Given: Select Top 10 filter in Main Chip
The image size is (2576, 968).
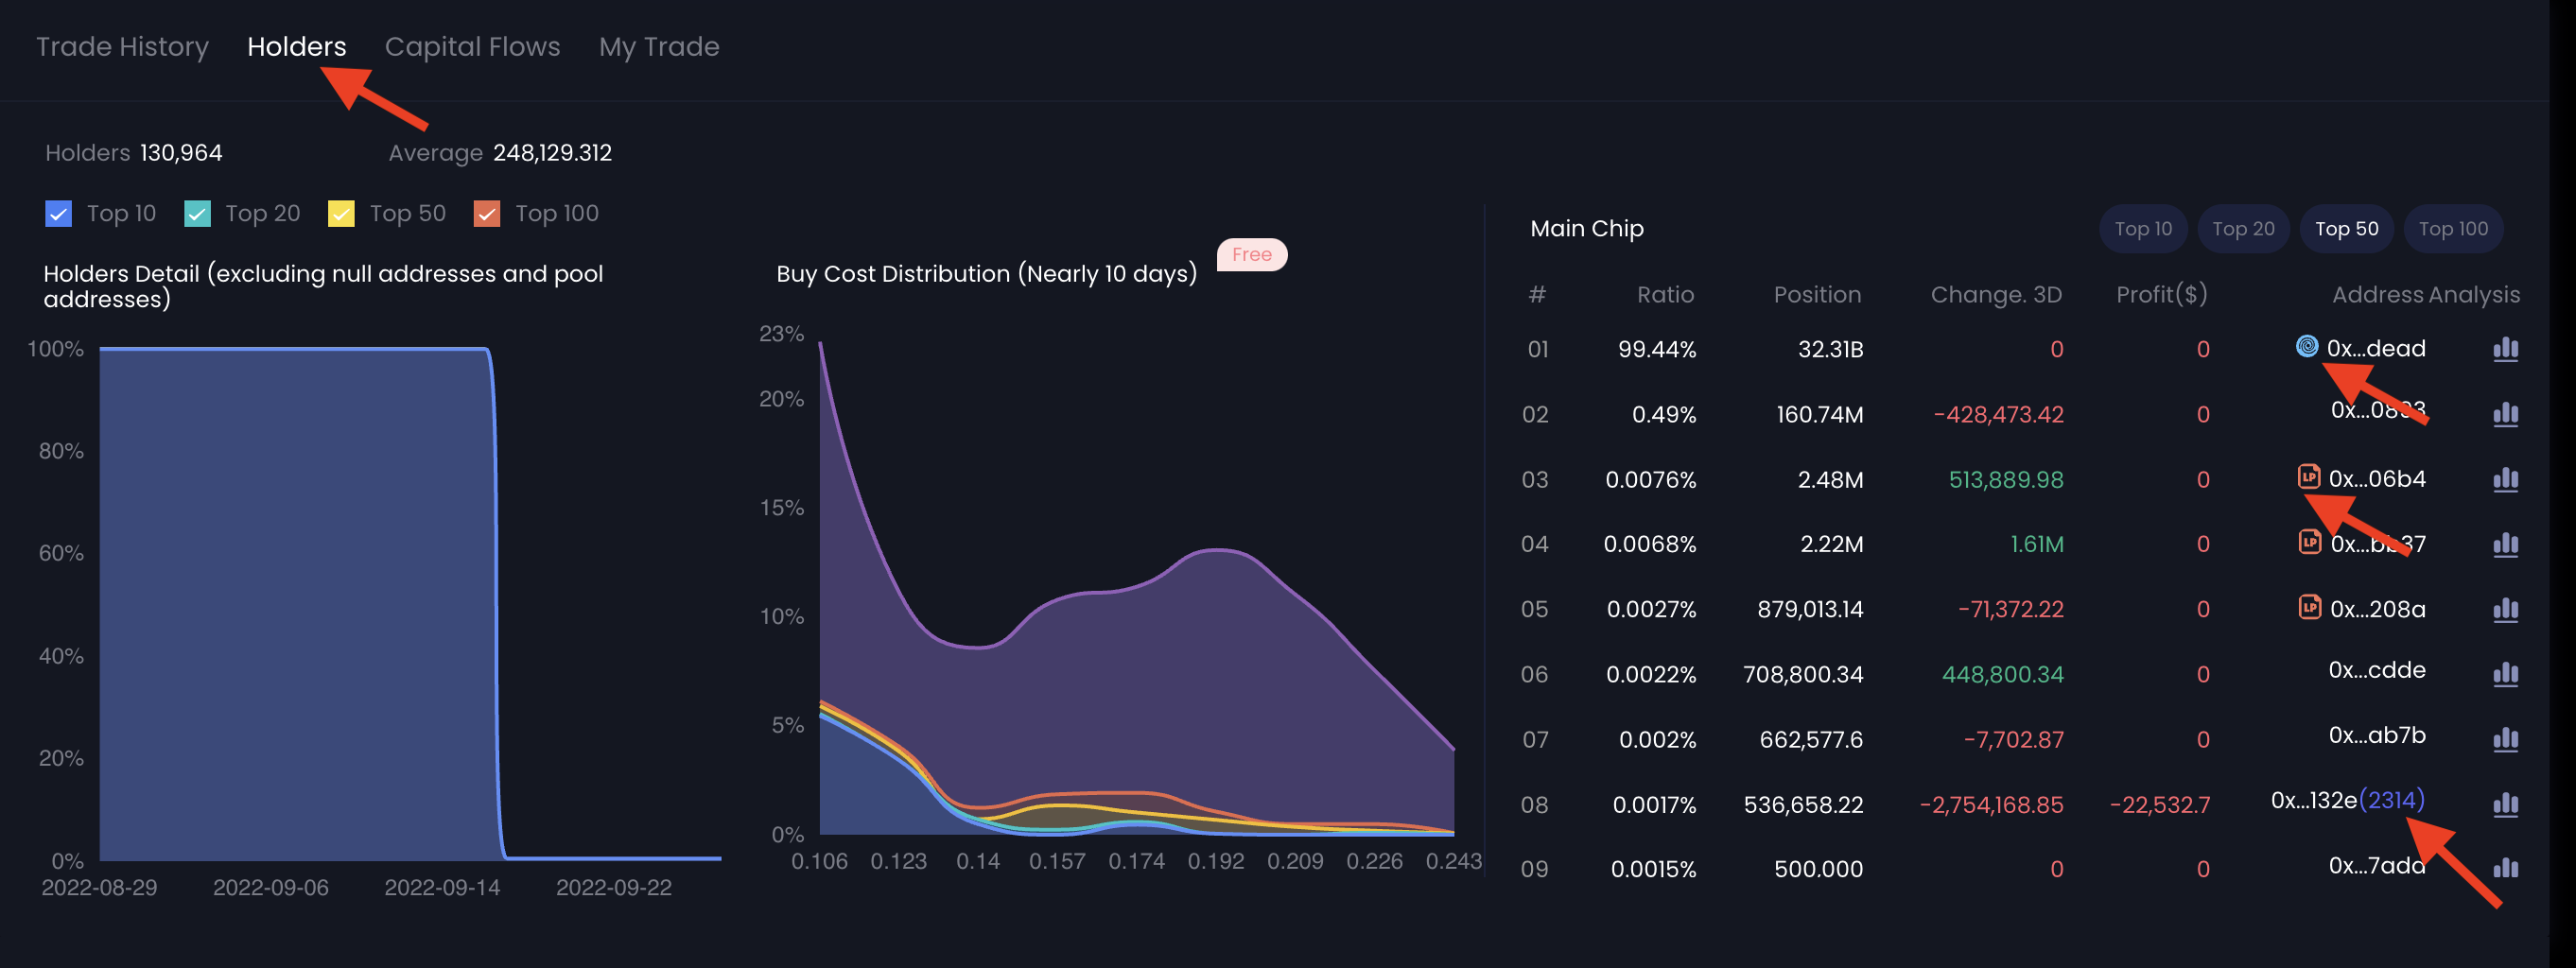Looking at the screenshot, I should [x=2142, y=229].
